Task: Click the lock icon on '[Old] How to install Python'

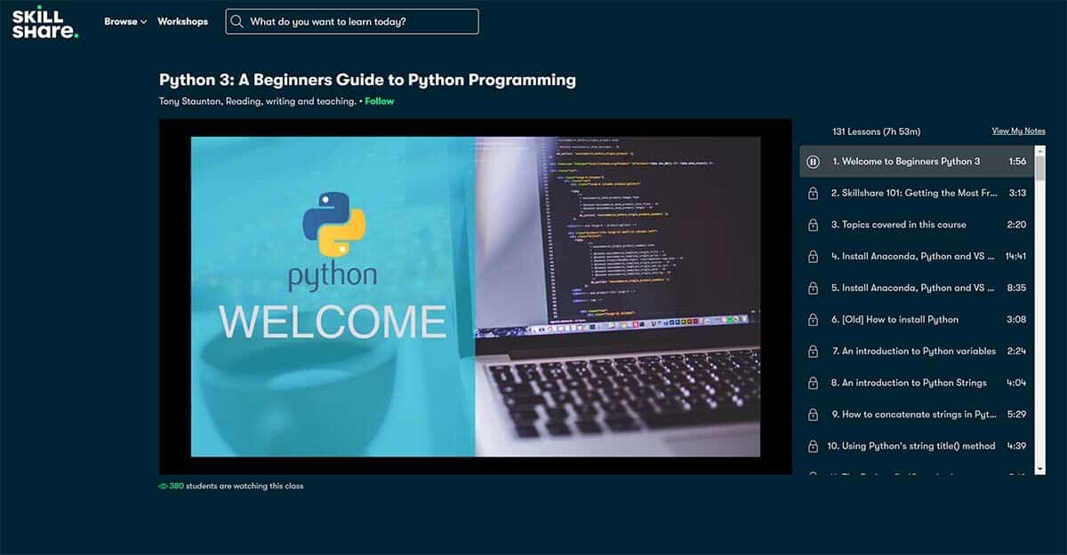Action: click(814, 319)
